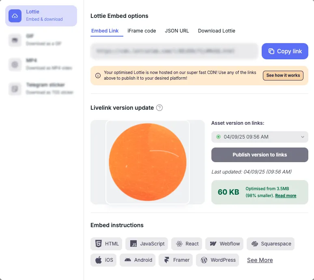Open the Download Lottie tab
The width and height of the screenshot is (314, 280).
(216, 31)
